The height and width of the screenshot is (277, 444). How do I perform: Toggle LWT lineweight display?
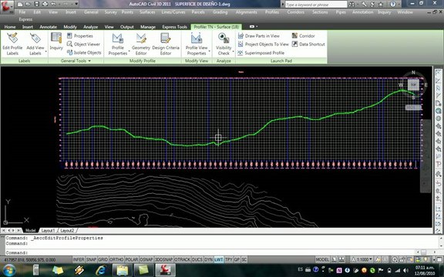(219, 259)
